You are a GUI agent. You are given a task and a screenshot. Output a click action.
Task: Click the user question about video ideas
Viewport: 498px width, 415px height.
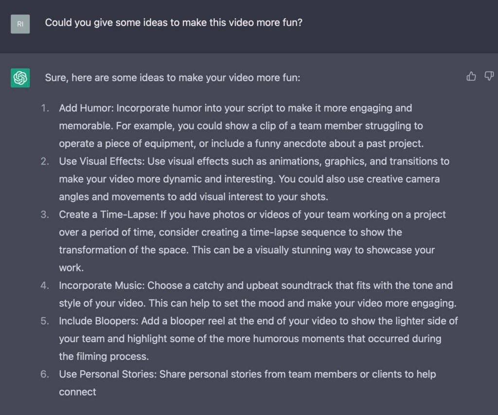pos(174,23)
